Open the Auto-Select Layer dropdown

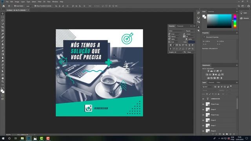pyautogui.click(x=29, y=6)
